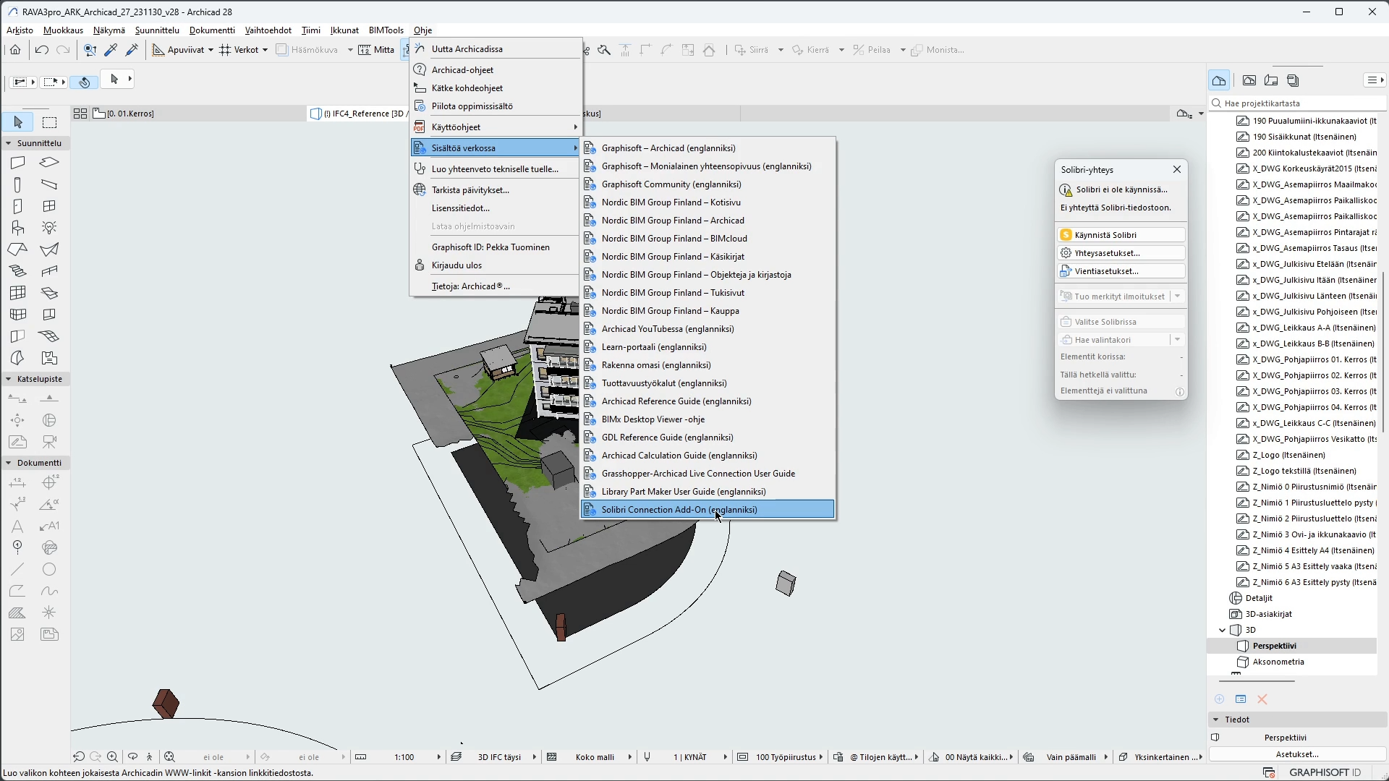The image size is (1389, 781).
Task: Select the Spline tool
Action: [49, 591]
